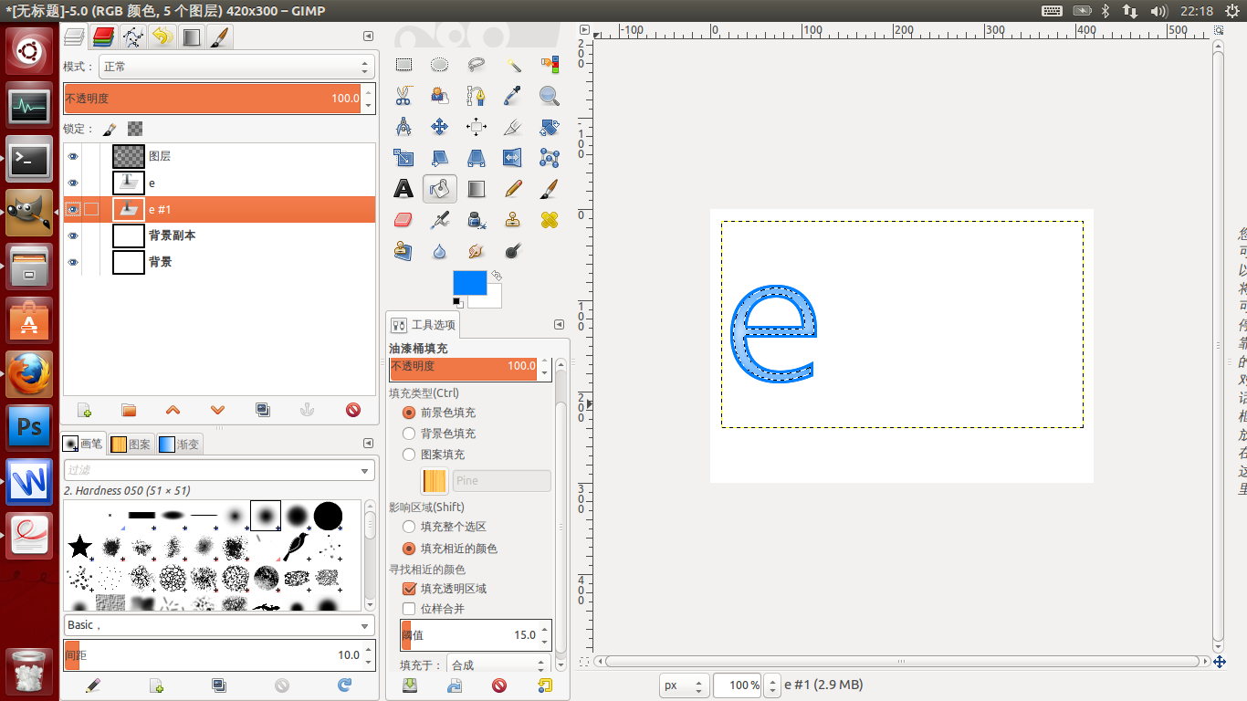Select the Free Select lasso tool
Screen dimensions: 1247x701
pos(476,65)
